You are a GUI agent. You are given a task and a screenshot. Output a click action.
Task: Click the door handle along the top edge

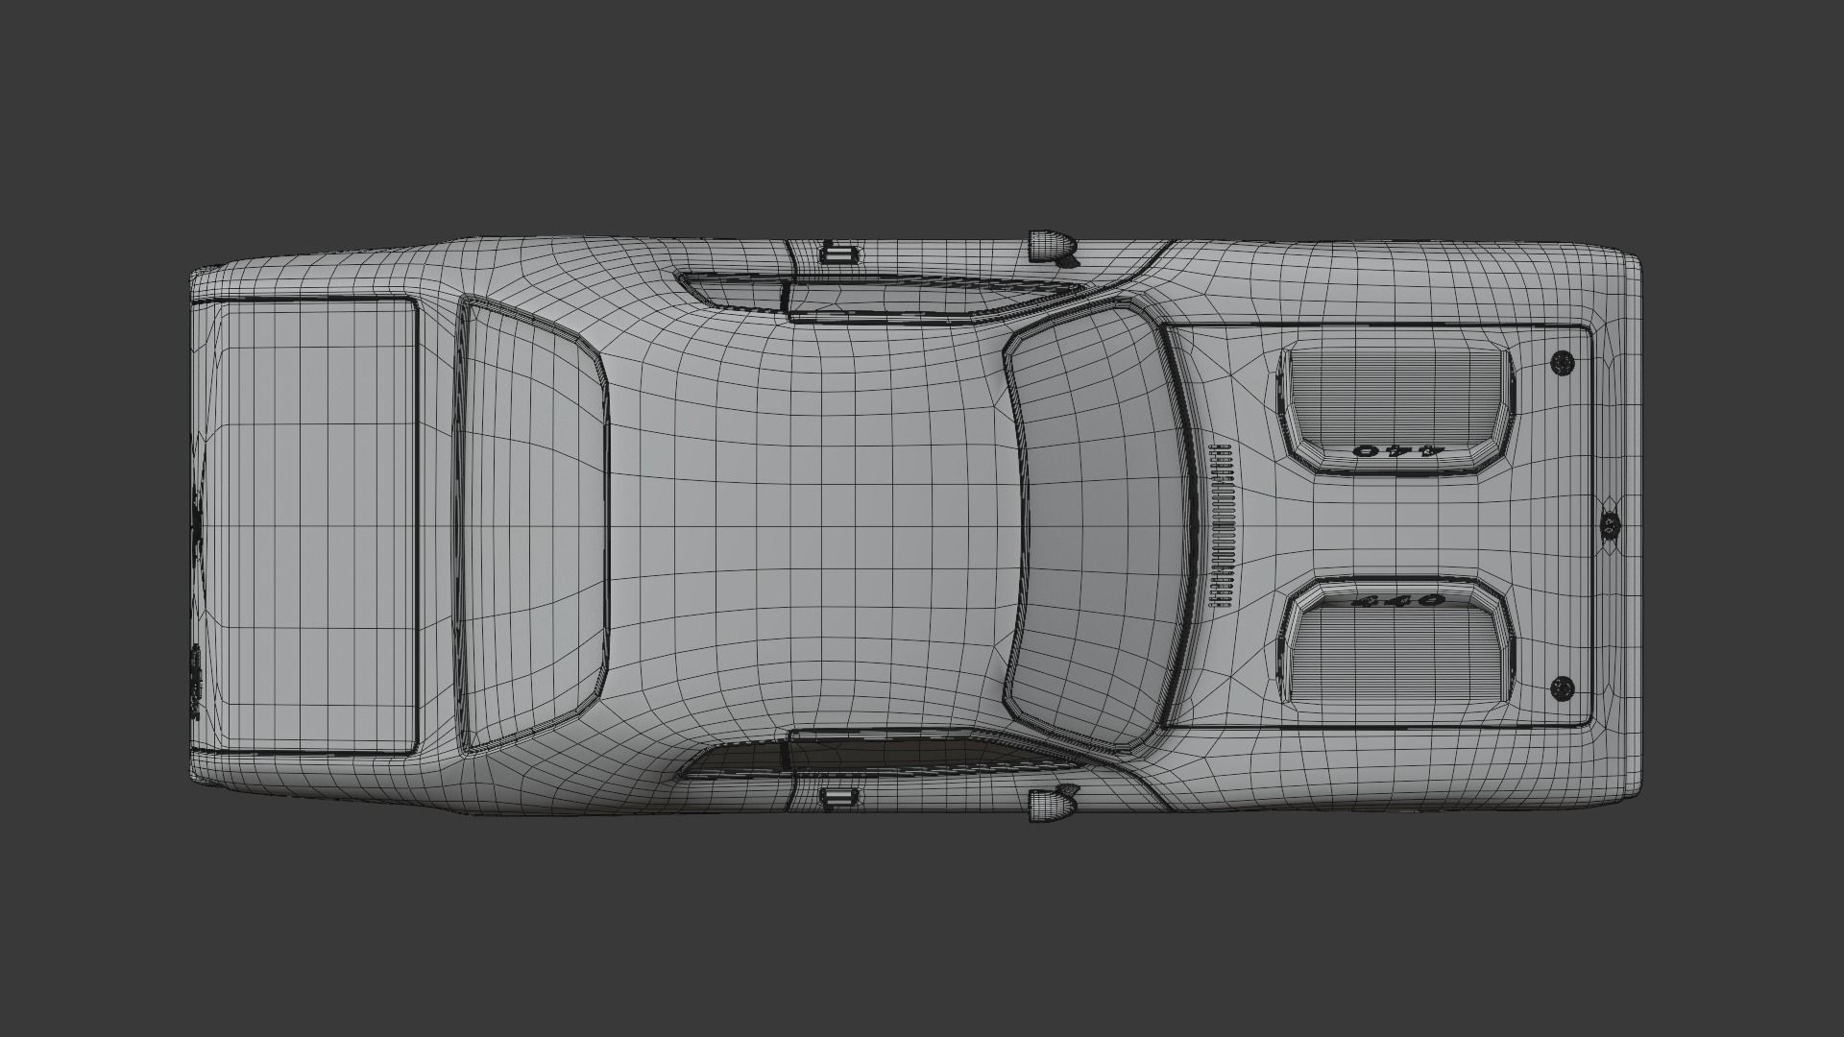[x=839, y=253]
